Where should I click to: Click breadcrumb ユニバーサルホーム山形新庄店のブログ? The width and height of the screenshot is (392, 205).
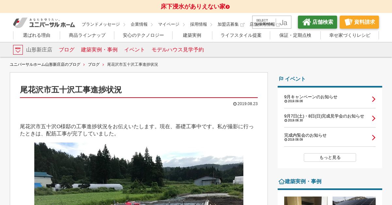45,64
